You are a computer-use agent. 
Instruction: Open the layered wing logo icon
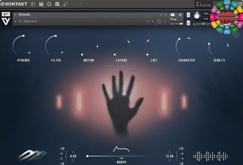point(32,155)
